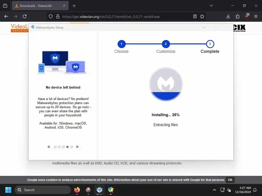The width and height of the screenshot is (262, 196).
Task: Close the Downloads - VideoLAN tab
Action: pos(64,6)
